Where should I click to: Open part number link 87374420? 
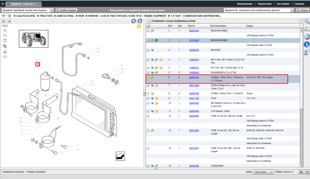[194, 40]
